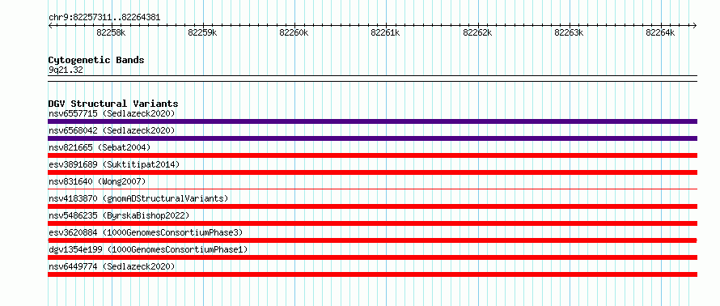Click the 82264k ruler position
Screen dimensions: 720x306
coord(660,32)
